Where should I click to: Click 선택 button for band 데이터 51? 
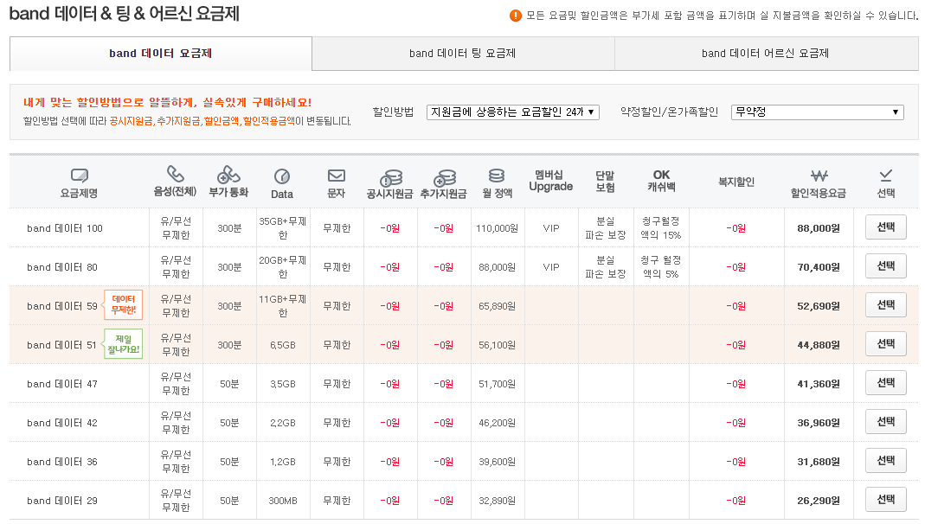coord(884,343)
